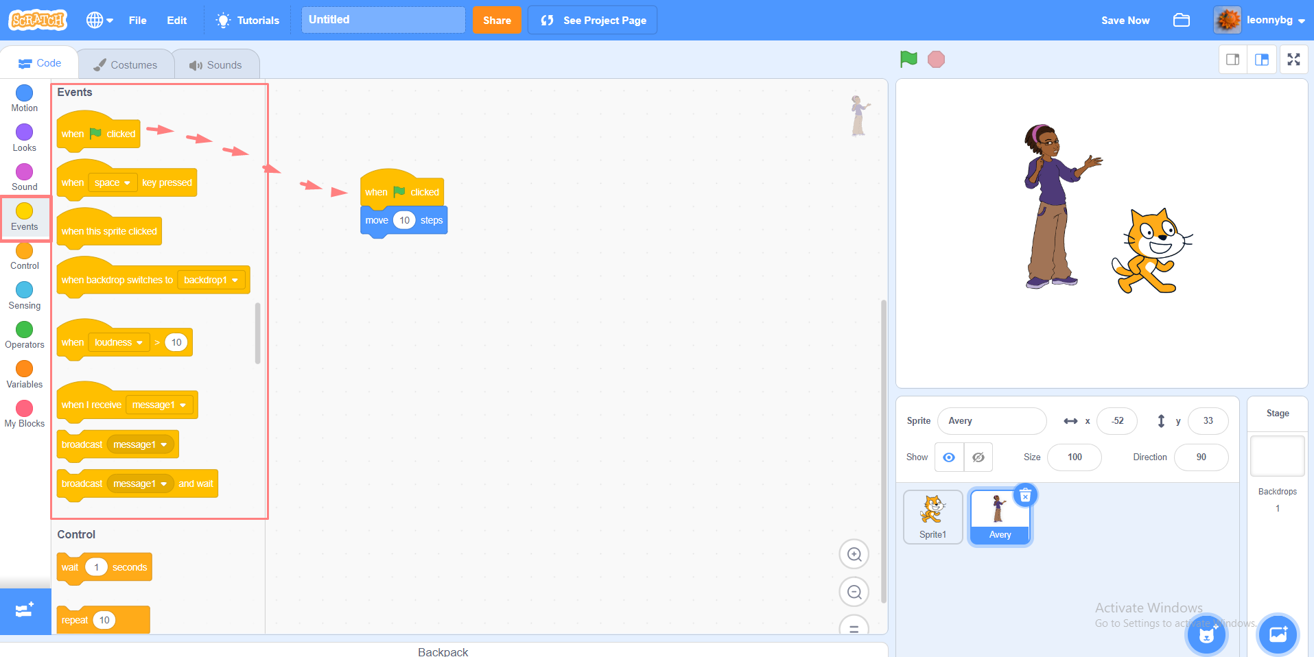Image resolution: width=1314 pixels, height=657 pixels.
Task: Select the Sprite1 thumbnail
Action: point(933,517)
